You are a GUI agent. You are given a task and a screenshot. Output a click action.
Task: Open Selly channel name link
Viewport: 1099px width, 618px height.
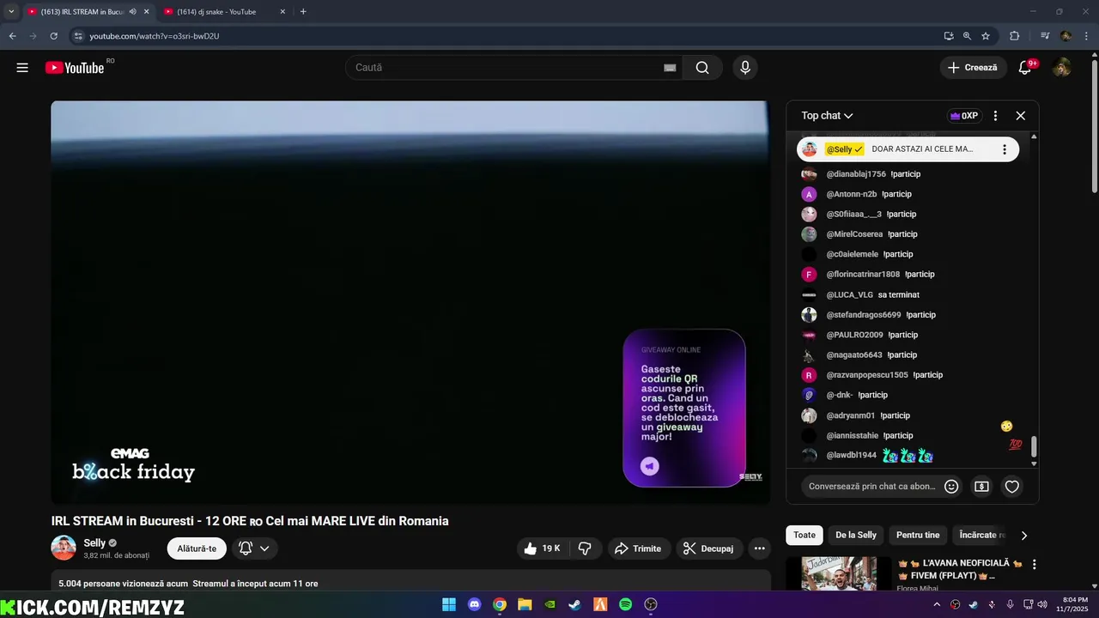click(x=94, y=543)
